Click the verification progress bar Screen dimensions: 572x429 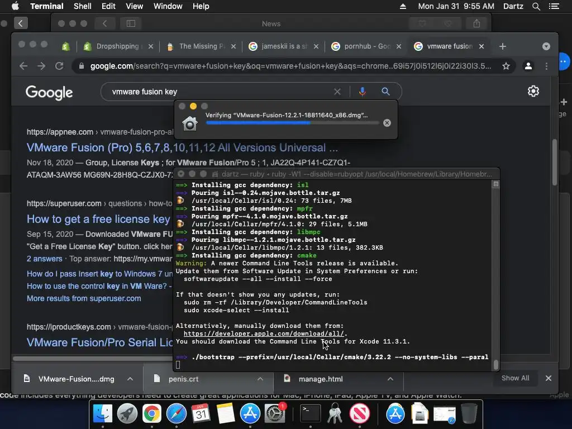coord(293,123)
